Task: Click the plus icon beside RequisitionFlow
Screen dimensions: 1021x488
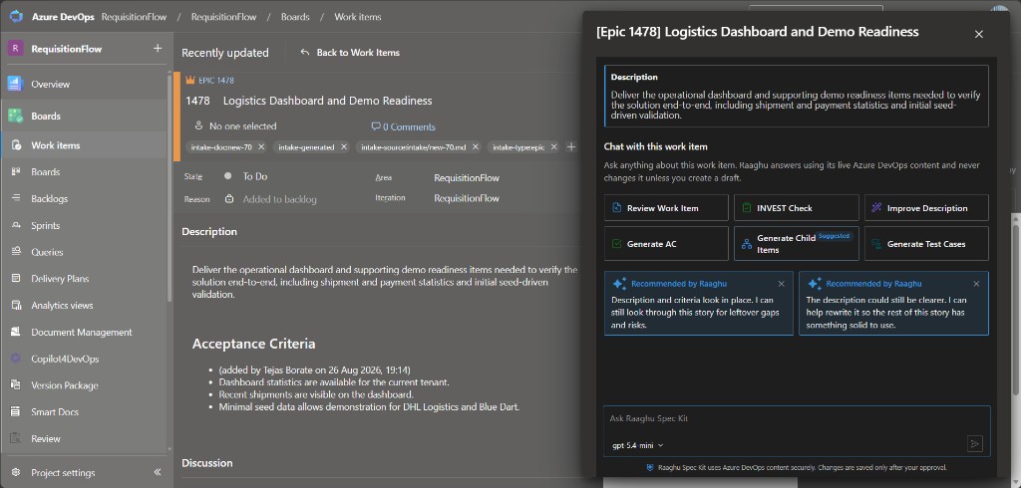Action: (x=157, y=49)
